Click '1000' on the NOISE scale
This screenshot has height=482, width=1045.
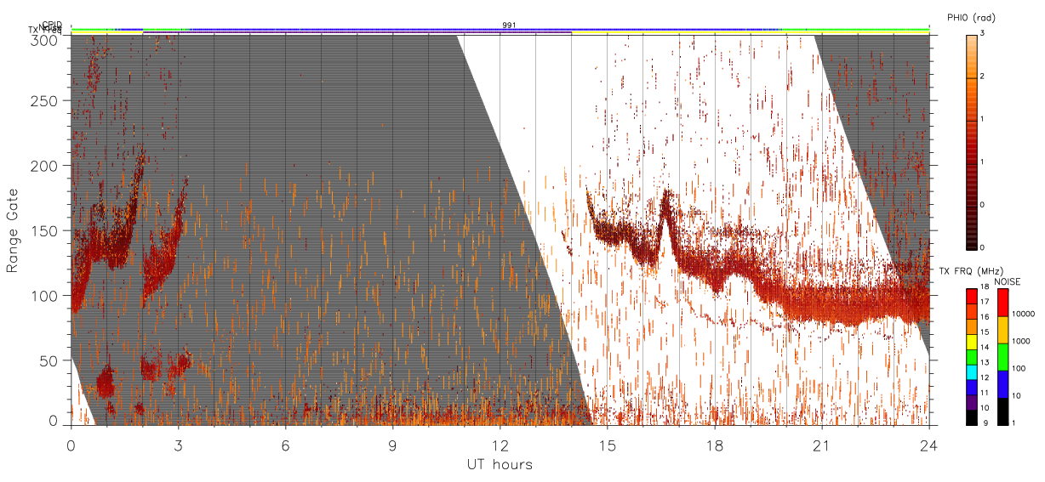point(1022,340)
